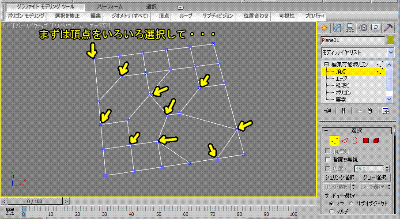Switch to グラファイト モデリング ツール tab
Screen dimensions: 400x219
tap(45, 7)
